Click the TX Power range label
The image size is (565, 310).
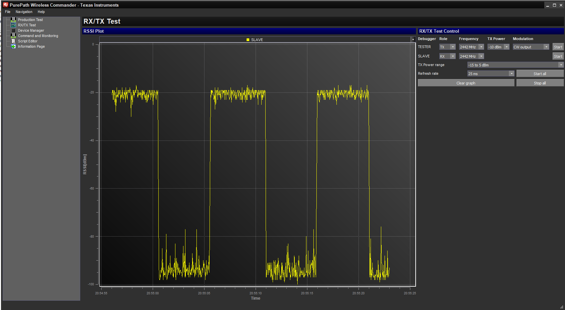pos(431,65)
